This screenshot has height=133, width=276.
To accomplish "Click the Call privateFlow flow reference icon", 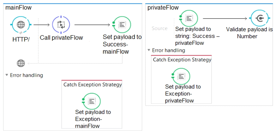I will click(x=61, y=25).
